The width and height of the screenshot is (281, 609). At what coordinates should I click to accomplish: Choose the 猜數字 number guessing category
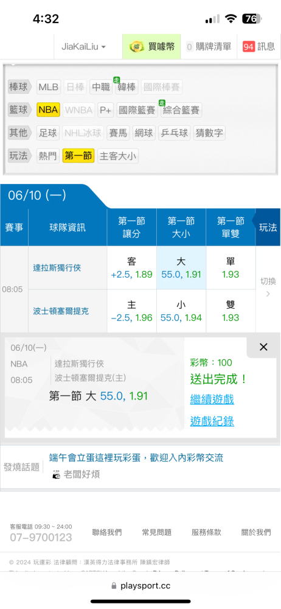pos(209,133)
